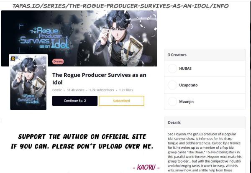
Task: Click the 31.4k views stat
Action: 75,90
